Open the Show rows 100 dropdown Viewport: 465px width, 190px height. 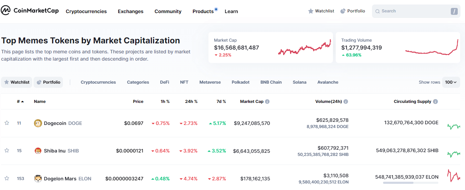point(451,82)
